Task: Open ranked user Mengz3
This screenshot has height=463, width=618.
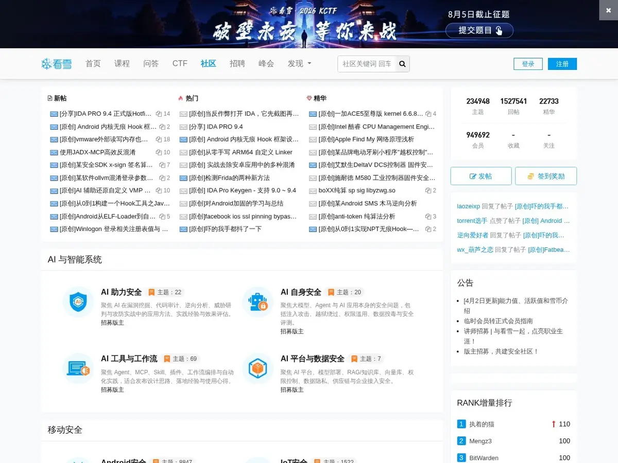Action: pos(480,441)
